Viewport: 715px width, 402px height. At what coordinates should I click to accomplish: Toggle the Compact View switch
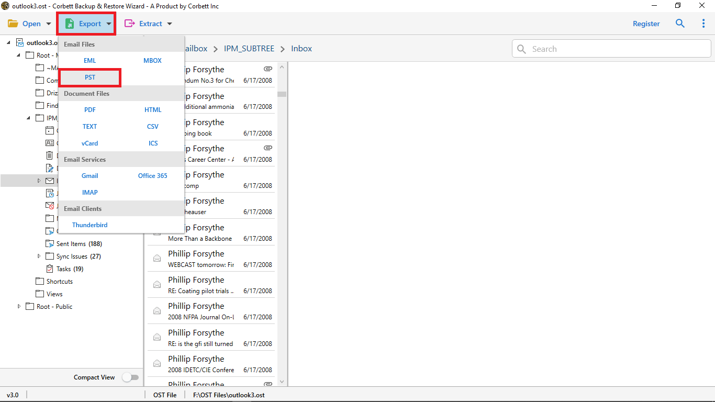[130, 377]
